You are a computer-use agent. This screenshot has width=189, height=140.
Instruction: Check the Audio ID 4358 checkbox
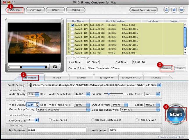tap(72, 49)
